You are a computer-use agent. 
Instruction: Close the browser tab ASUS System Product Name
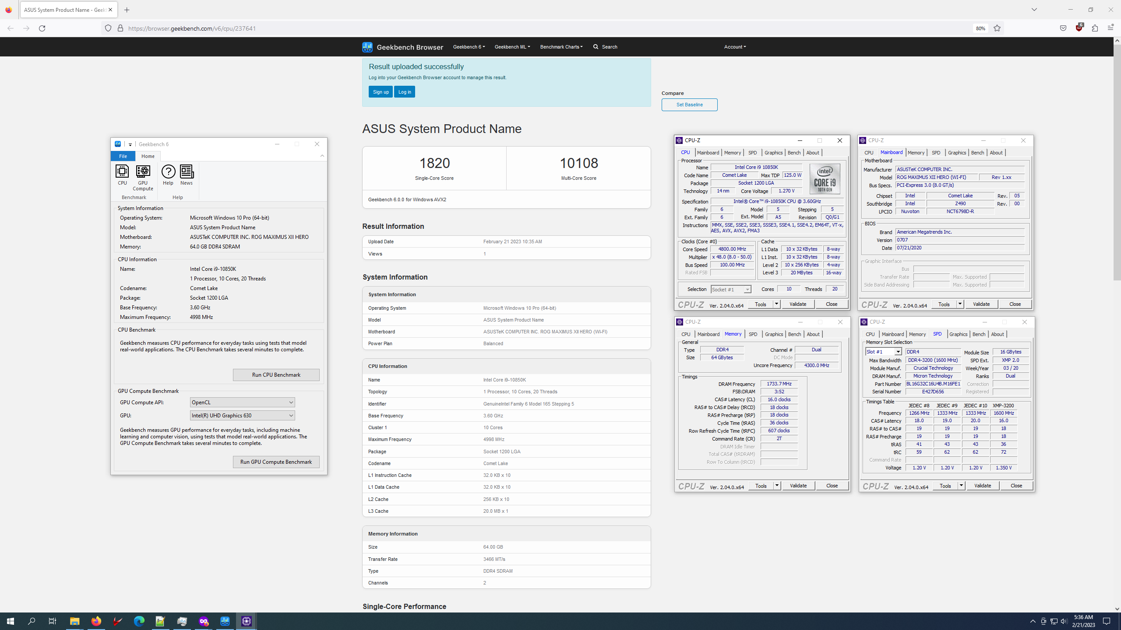[110, 10]
